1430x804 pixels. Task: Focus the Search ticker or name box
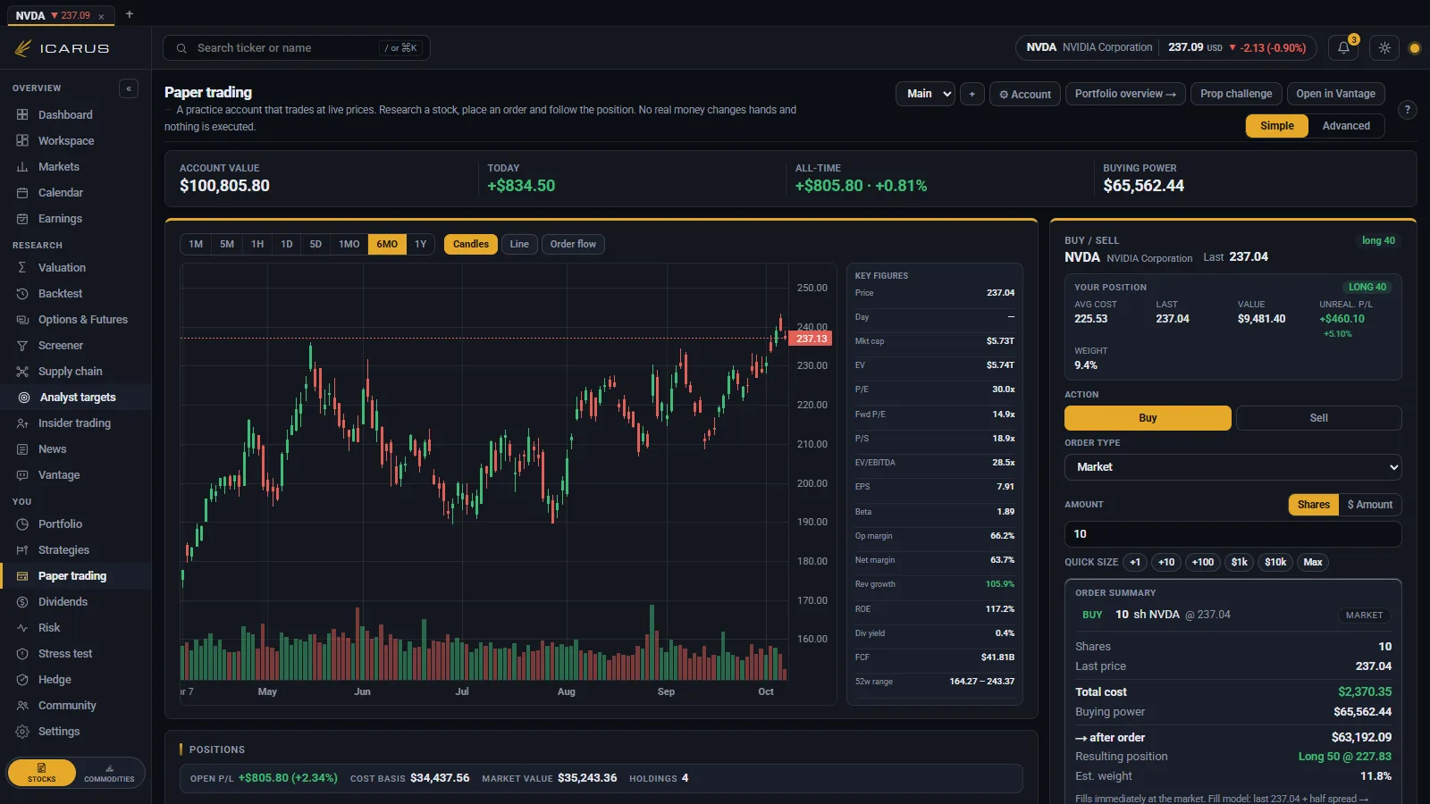tap(297, 48)
